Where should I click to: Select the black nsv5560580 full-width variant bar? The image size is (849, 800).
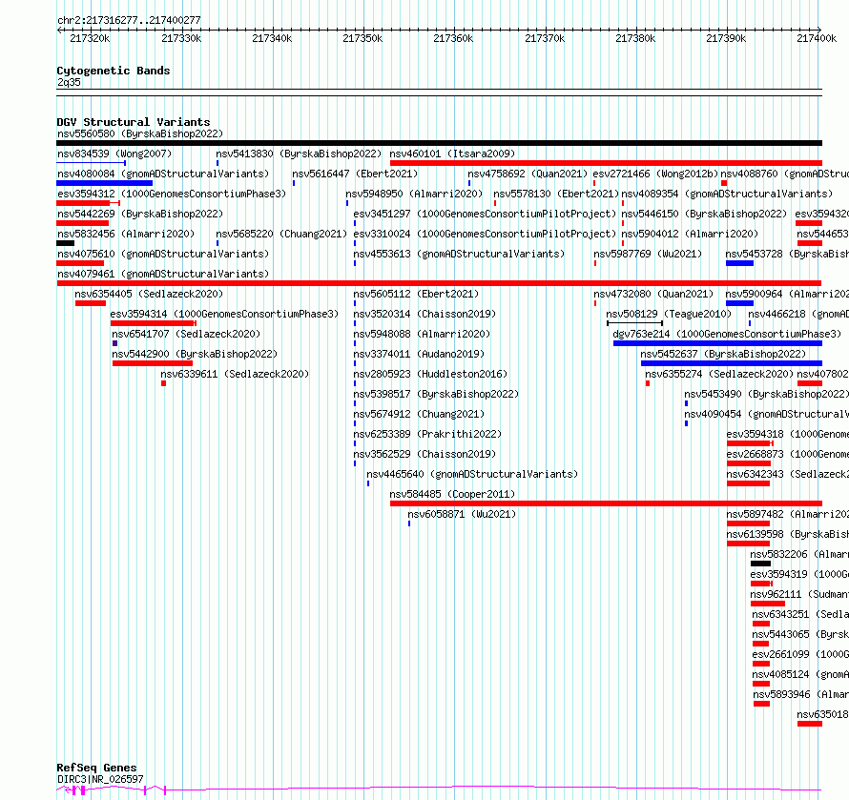point(439,143)
